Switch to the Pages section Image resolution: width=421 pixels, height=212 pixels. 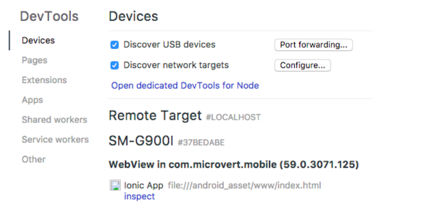pyautogui.click(x=35, y=60)
